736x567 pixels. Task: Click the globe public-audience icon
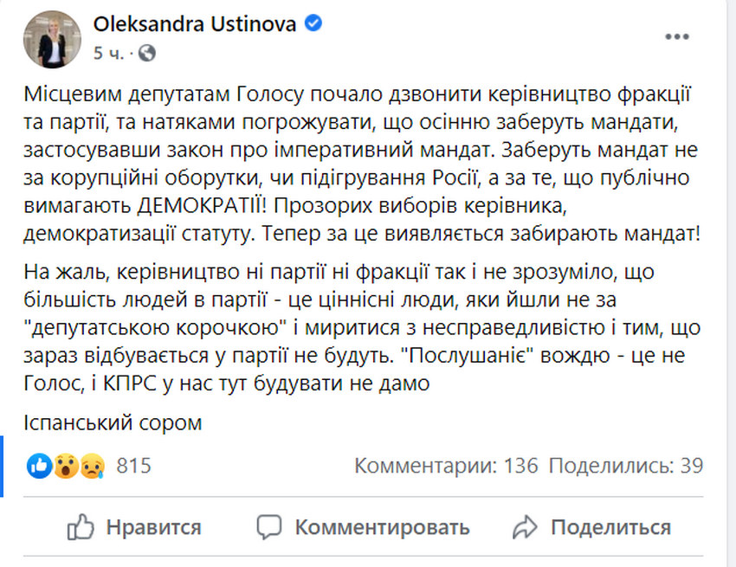click(146, 53)
